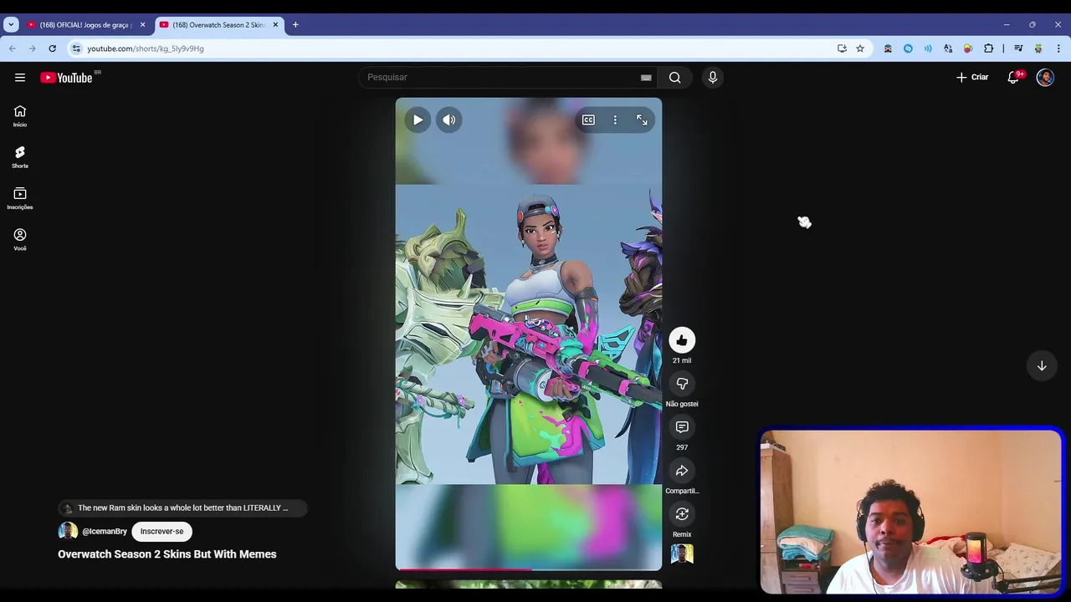The width and height of the screenshot is (1071, 602).
Task: Open Inscrições in the YouTube sidebar
Action: 20,198
